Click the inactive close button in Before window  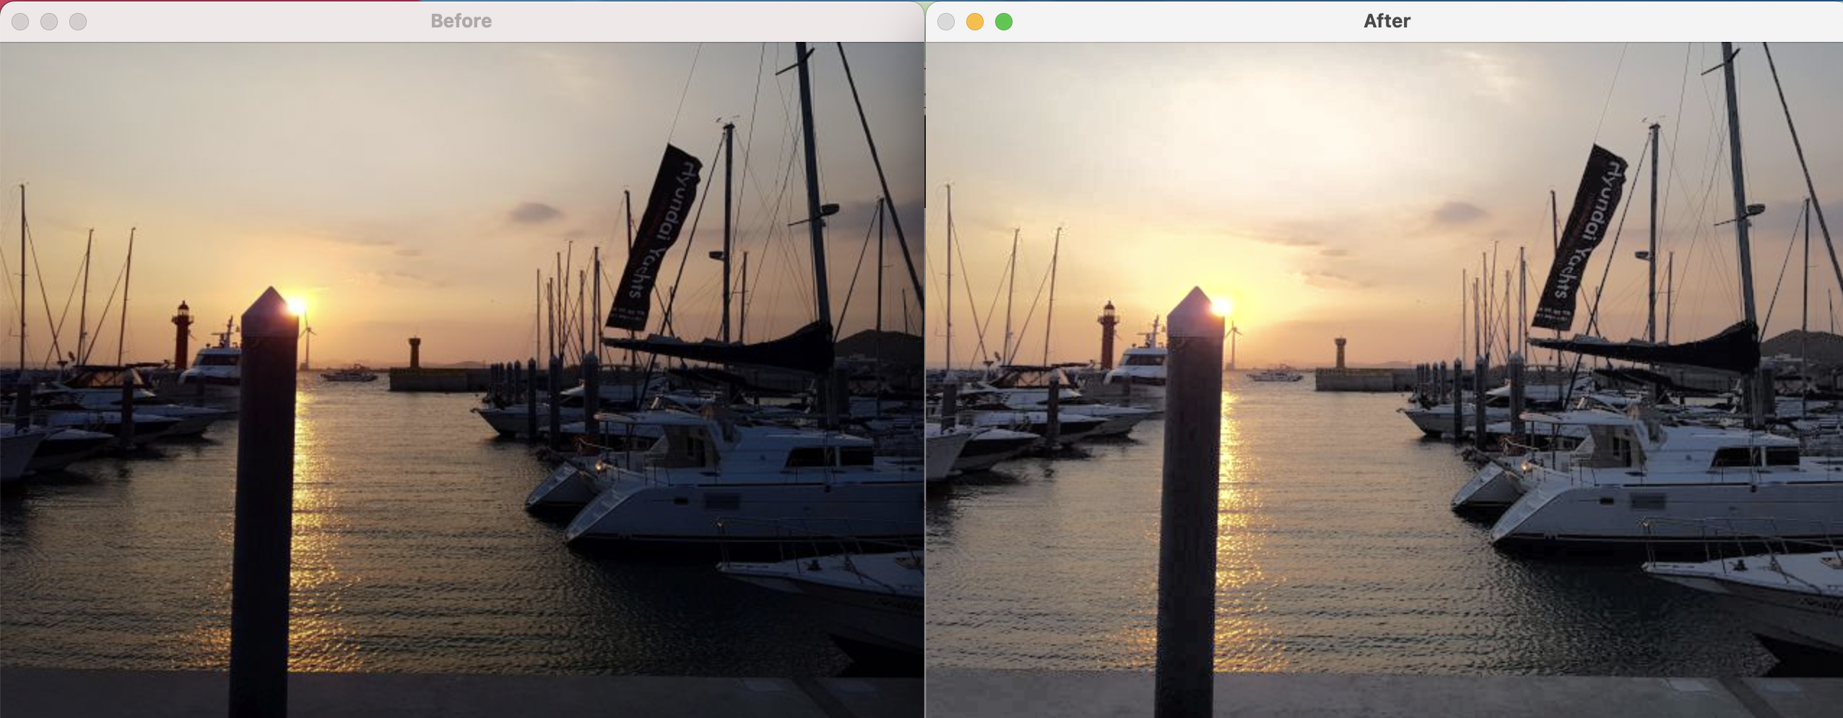(x=20, y=22)
